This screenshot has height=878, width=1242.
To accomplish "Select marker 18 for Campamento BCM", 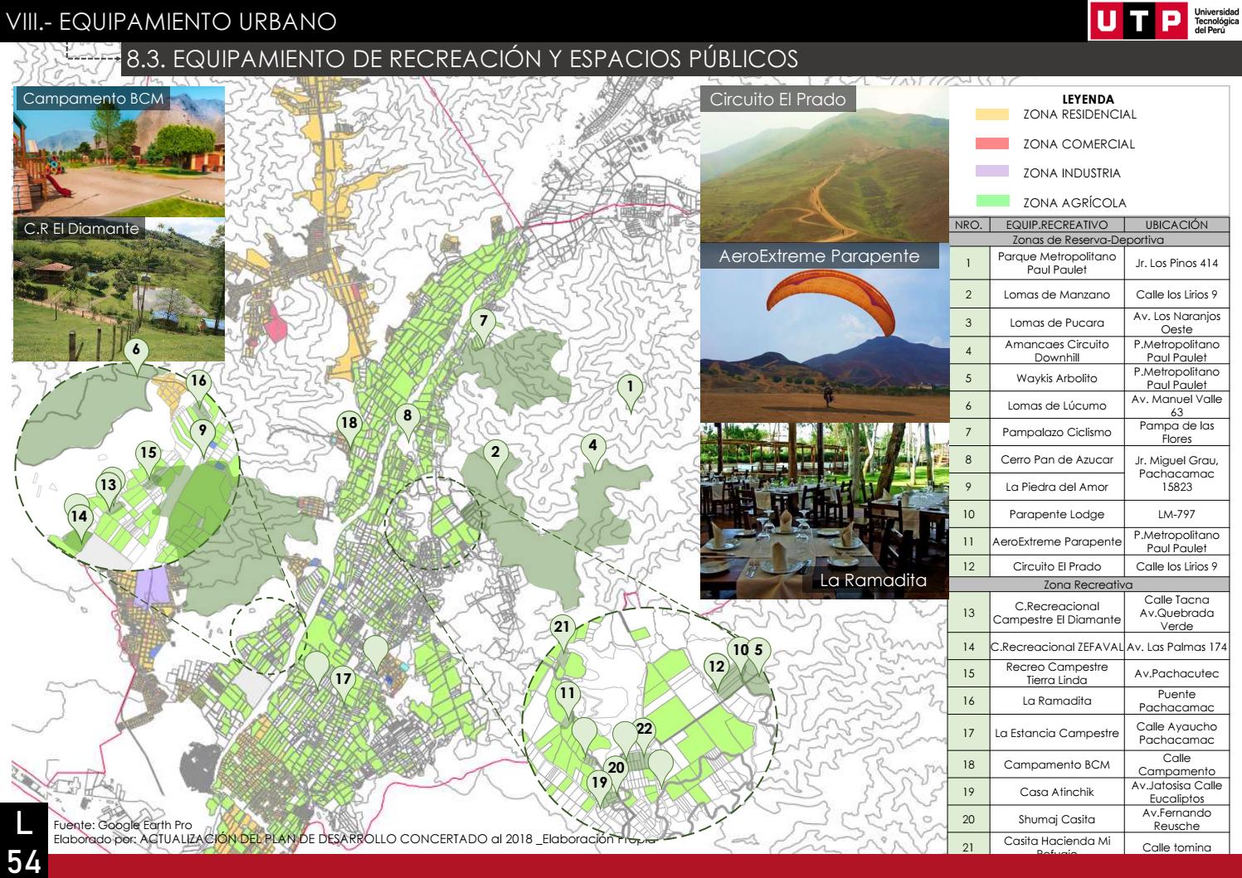I will point(349,421).
